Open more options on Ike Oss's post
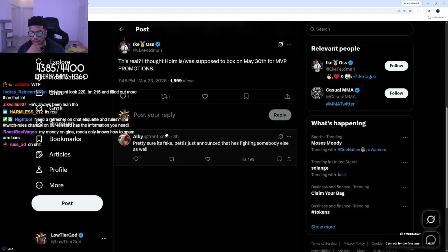 pyautogui.click(x=289, y=44)
